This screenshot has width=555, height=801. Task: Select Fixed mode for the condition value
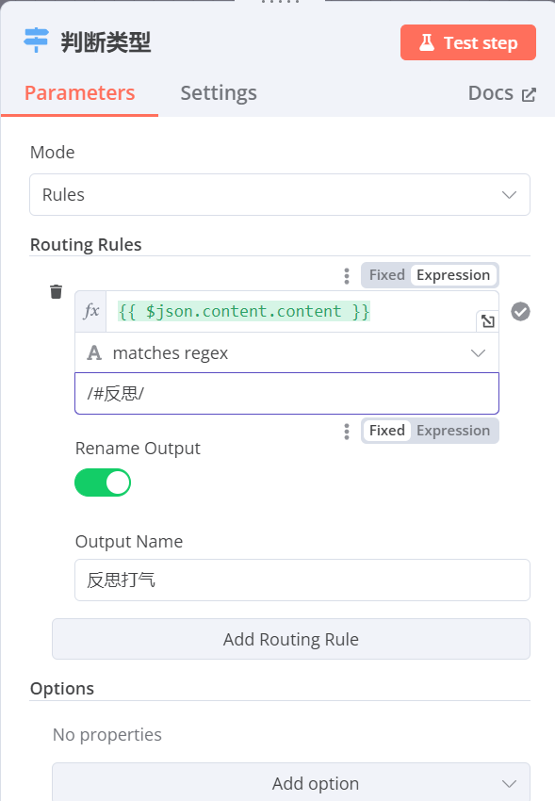[x=386, y=275]
